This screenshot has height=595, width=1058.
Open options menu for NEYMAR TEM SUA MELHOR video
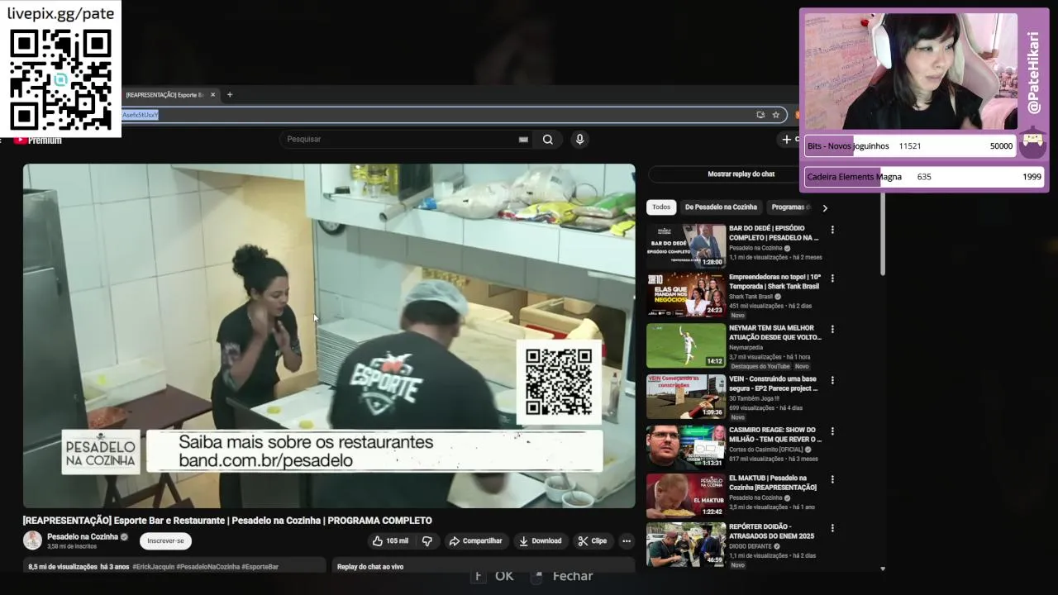pyautogui.click(x=832, y=329)
